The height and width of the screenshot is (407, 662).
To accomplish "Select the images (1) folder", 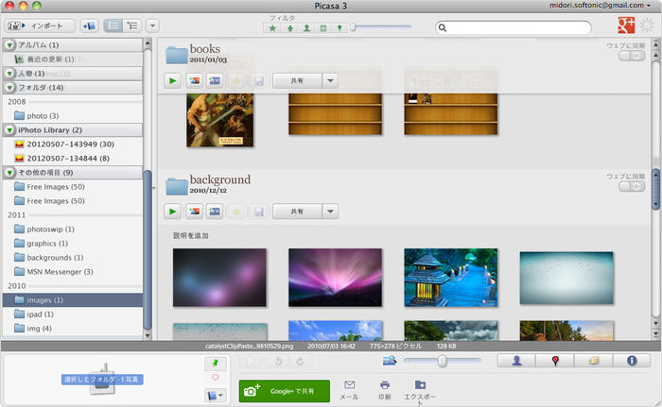I will tap(73, 300).
